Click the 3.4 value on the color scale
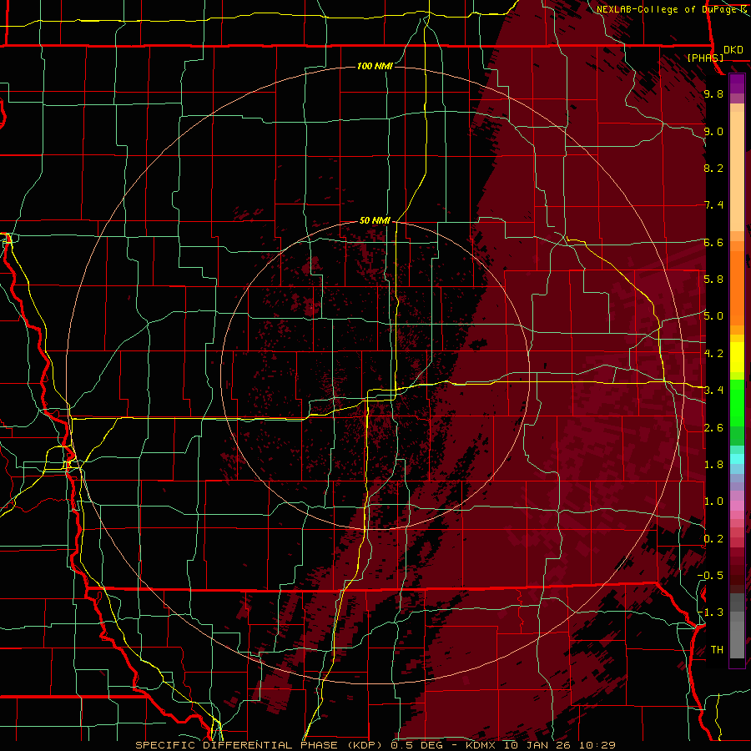 (x=713, y=391)
